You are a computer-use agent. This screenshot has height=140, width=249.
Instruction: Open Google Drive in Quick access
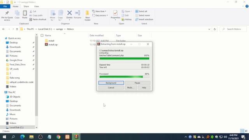pyautogui.click(x=16, y=60)
